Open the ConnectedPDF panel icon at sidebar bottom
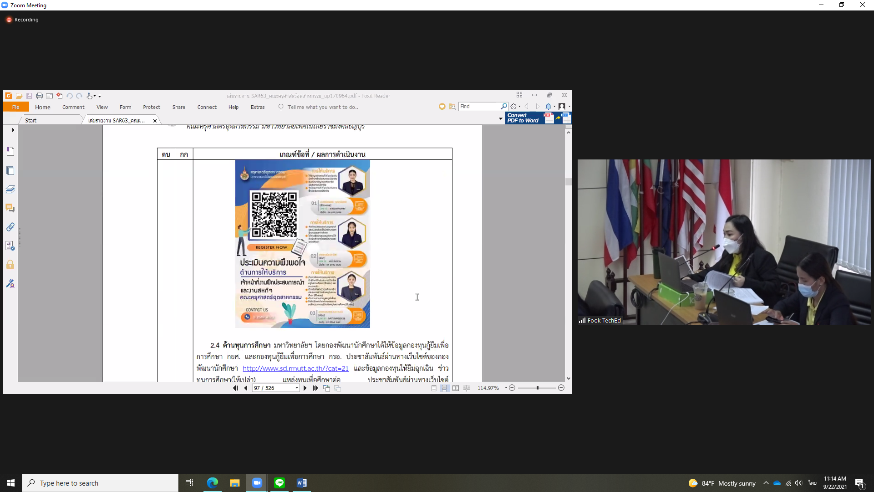This screenshot has width=874, height=492. tap(10, 284)
